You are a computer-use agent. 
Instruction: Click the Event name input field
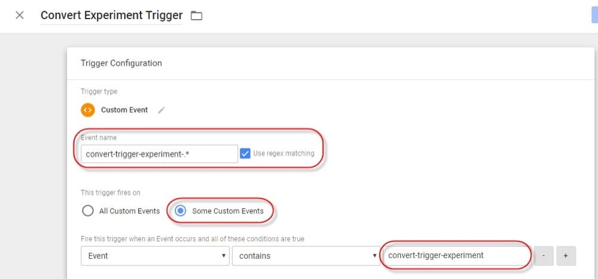click(158, 154)
